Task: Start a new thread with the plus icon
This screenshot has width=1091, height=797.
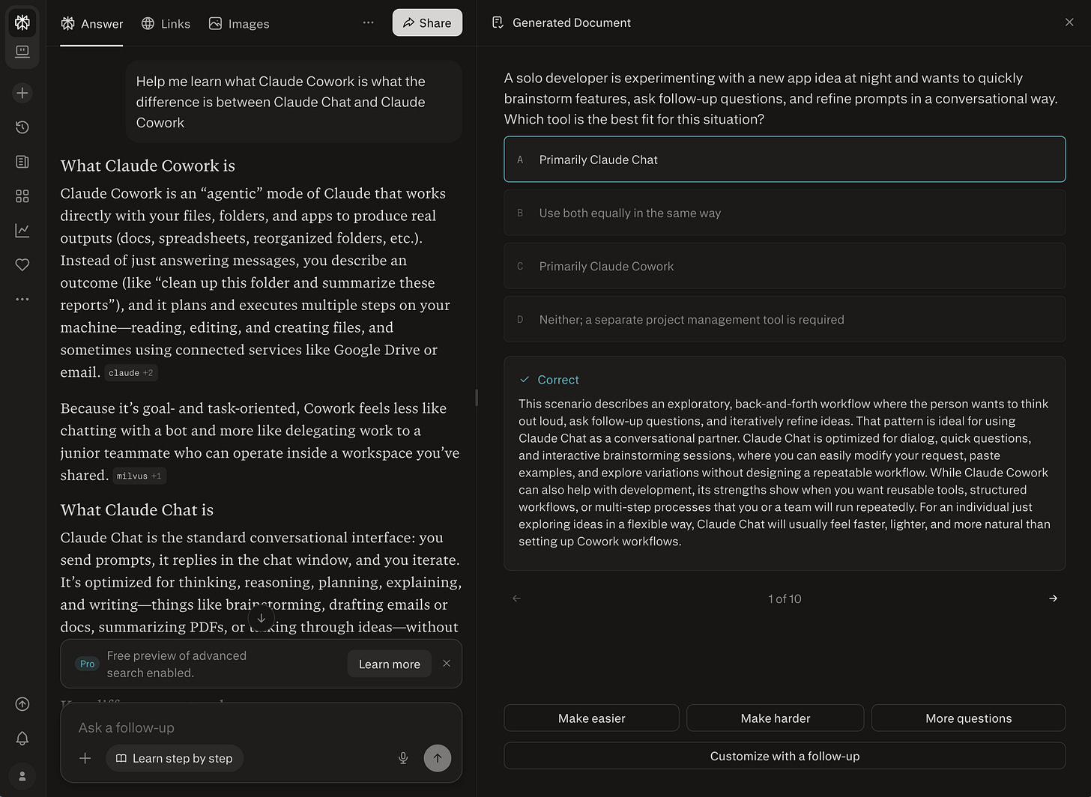Action: click(22, 93)
